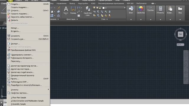Select Создать (New) in File menu
Screen dimensions: 189x106
click(28, 4)
